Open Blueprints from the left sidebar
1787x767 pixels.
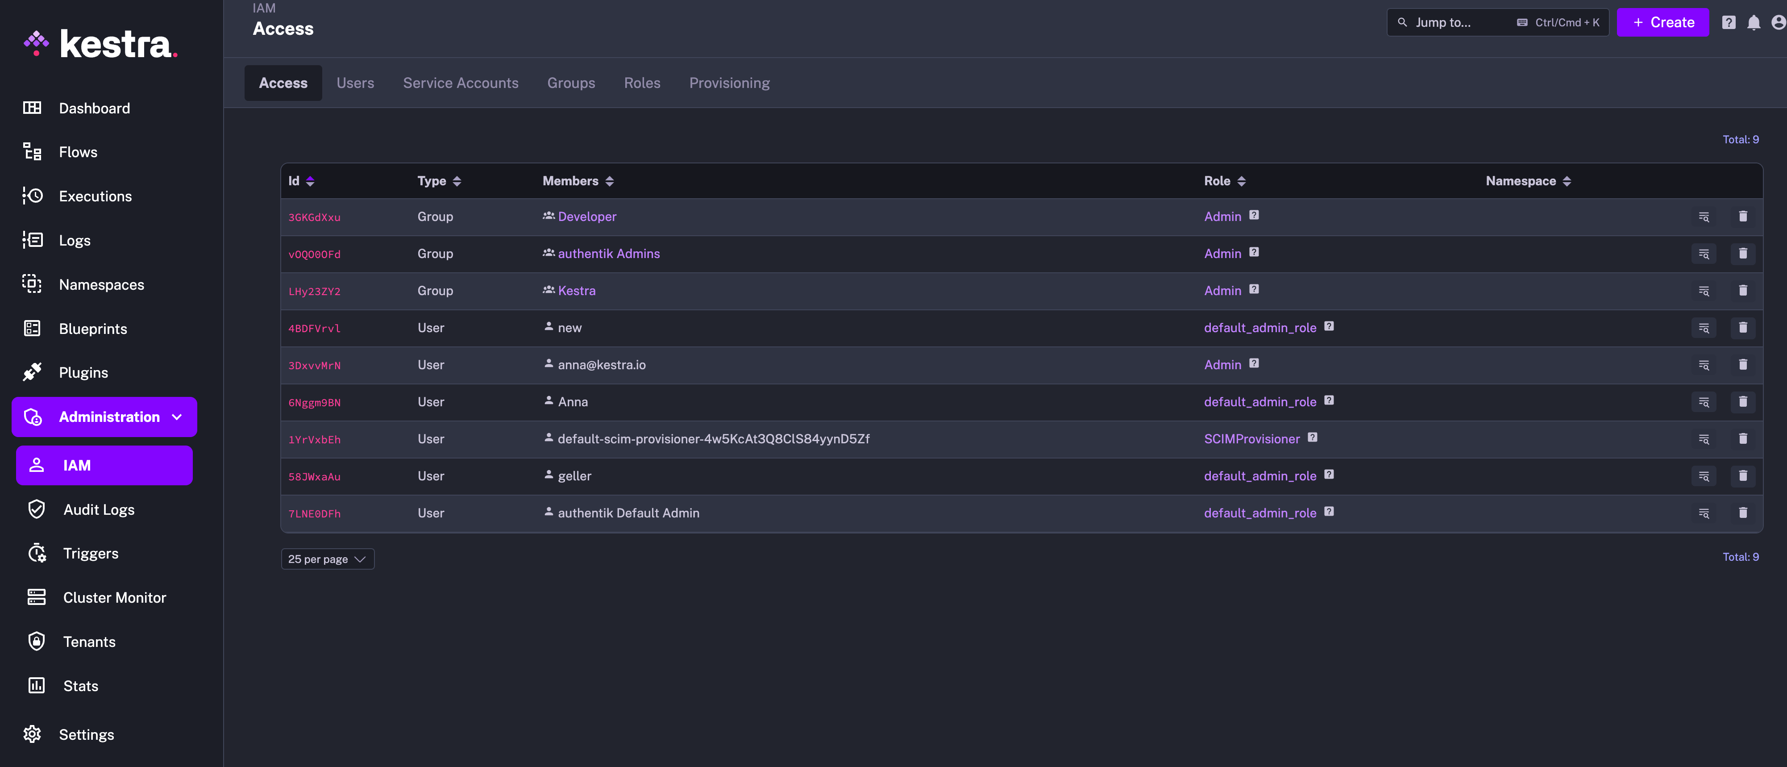[x=93, y=328]
